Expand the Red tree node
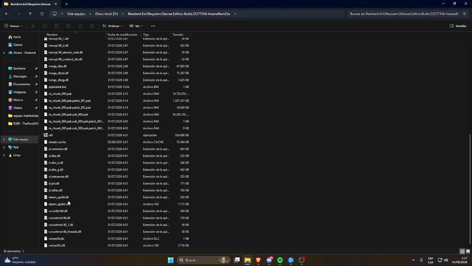Screen dimensions: 472x266 point(4,147)
